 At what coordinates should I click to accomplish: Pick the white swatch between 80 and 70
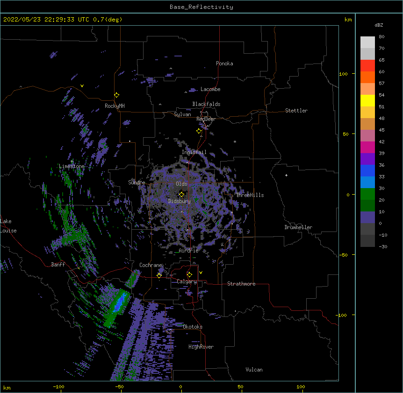[367, 42]
